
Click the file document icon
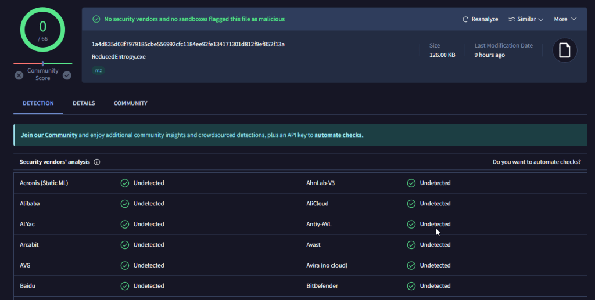pos(564,50)
